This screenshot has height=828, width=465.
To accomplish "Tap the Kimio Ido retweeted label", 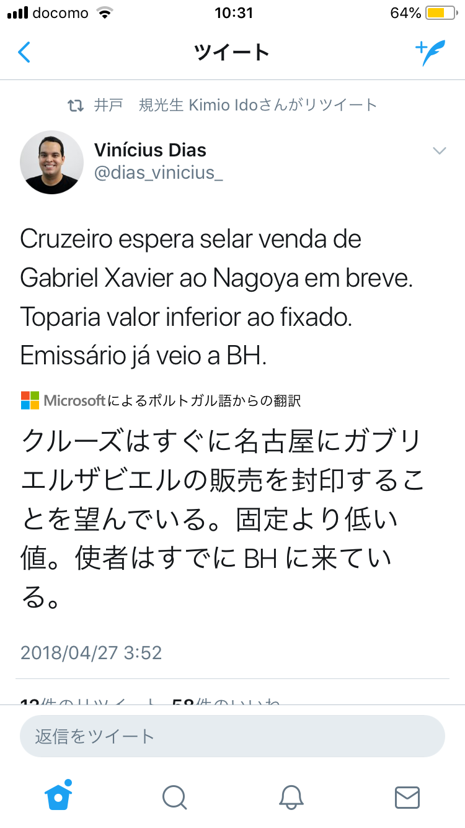I will pyautogui.click(x=236, y=105).
